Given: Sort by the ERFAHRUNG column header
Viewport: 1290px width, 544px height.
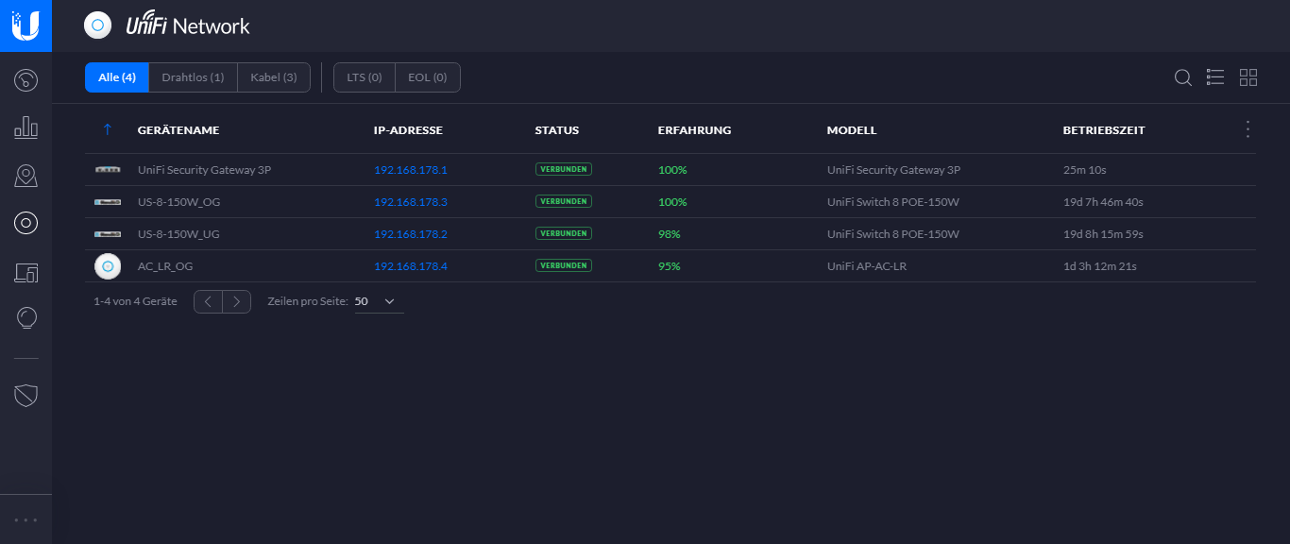Looking at the screenshot, I should click(x=694, y=130).
